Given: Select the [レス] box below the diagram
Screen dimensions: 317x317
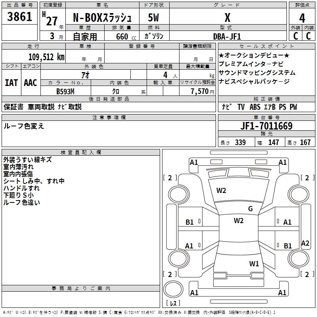Looking at the screenshot, I should (x=173, y=304).
